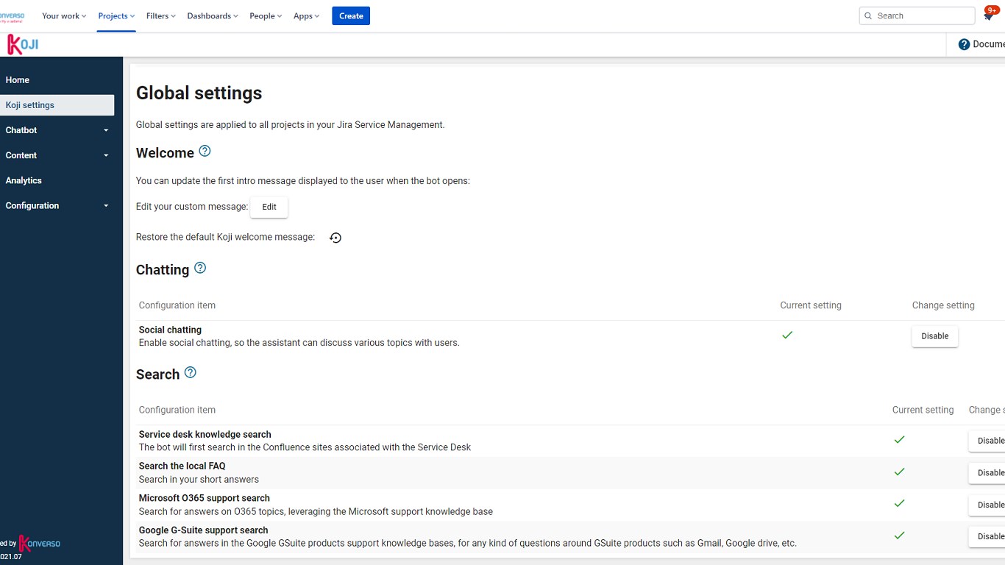Open the notifications icon with 9+ badge
Image resolution: width=1005 pixels, height=565 pixels.
coord(989,16)
